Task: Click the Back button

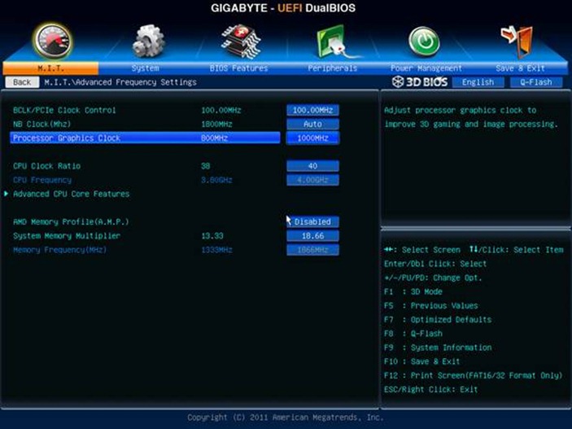Action: (x=22, y=82)
